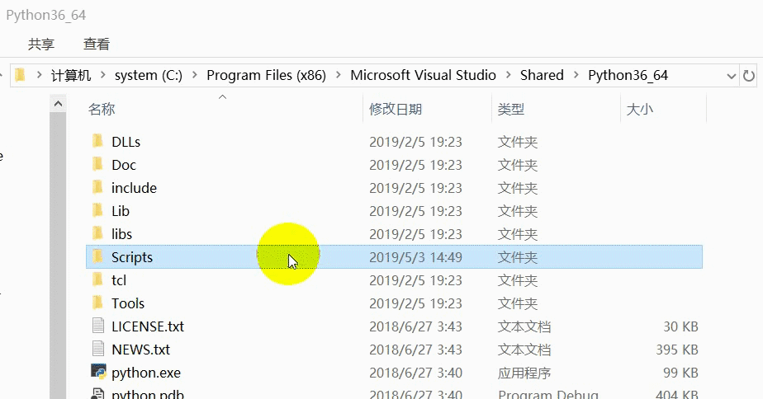The height and width of the screenshot is (399, 763).
Task: Go to Shared breadcrumb folder
Action: click(542, 75)
